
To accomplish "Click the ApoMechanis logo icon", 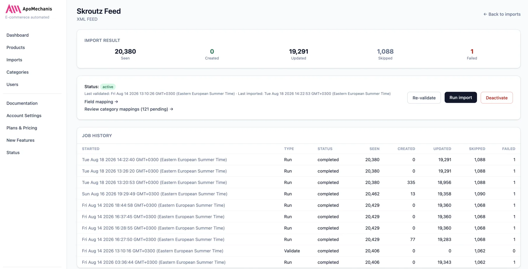I will [13, 9].
